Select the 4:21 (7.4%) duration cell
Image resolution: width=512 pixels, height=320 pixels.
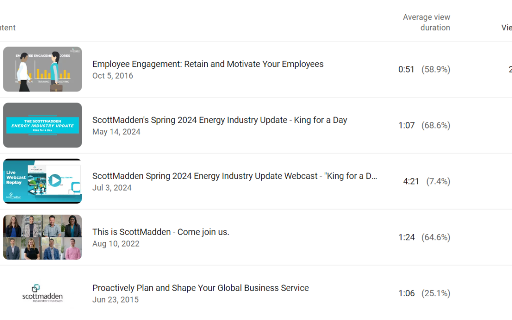426,181
